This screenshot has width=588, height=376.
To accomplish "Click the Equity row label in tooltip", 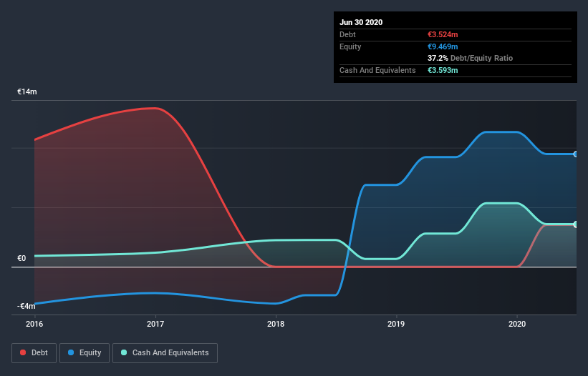I will pyautogui.click(x=350, y=46).
